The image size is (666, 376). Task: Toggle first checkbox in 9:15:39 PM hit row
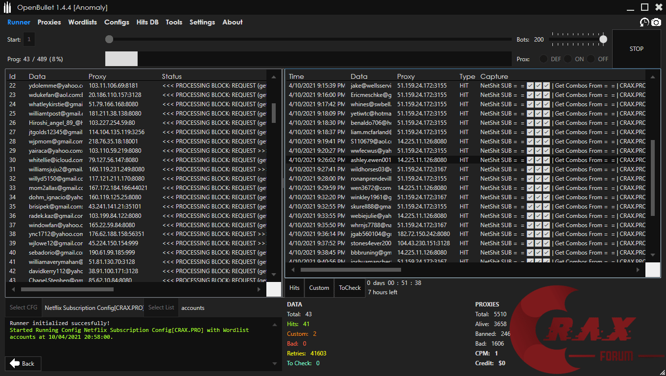[530, 86]
